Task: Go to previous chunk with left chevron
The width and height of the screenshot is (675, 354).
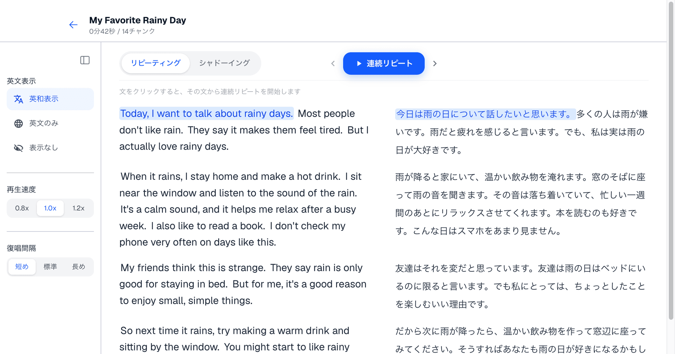Action: [333, 64]
